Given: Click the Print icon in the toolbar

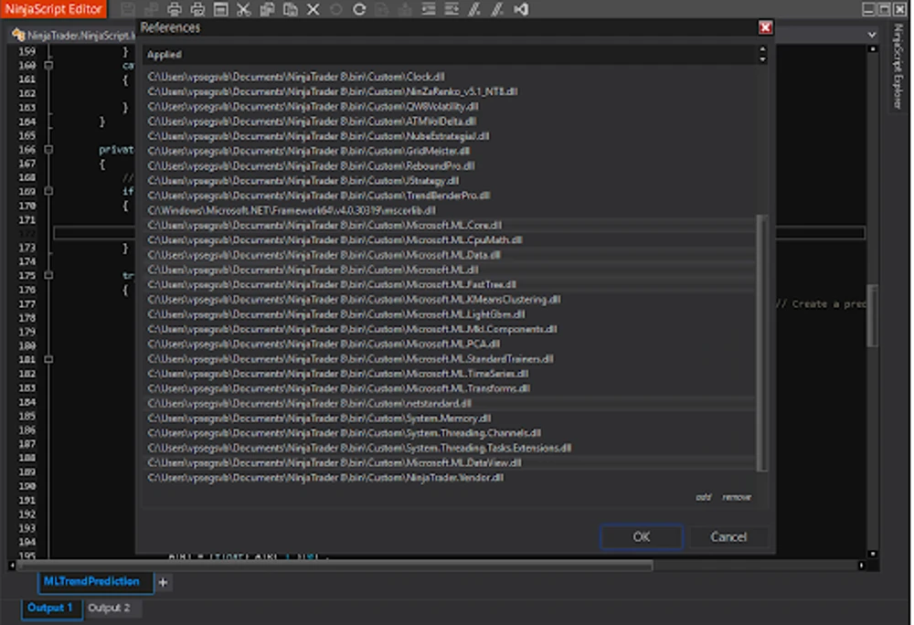Looking at the screenshot, I should coord(175,9).
